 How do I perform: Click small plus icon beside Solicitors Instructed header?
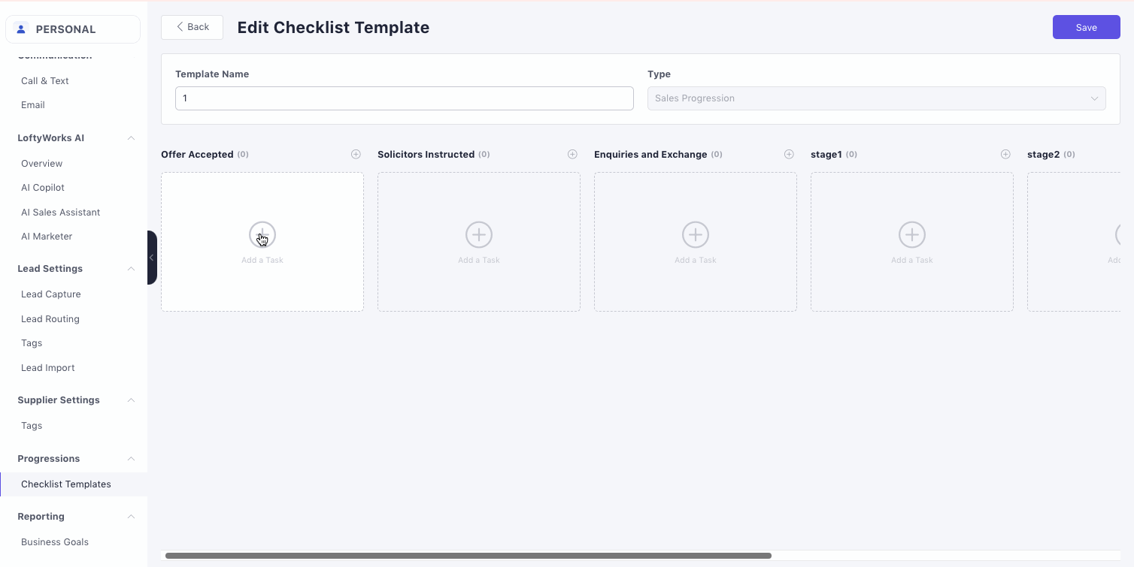tap(572, 155)
